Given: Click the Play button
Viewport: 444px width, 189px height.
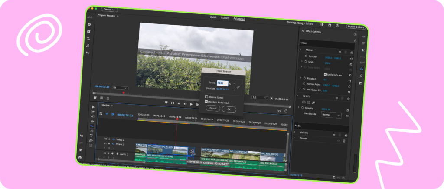Looking at the screenshot, I should (191, 104).
